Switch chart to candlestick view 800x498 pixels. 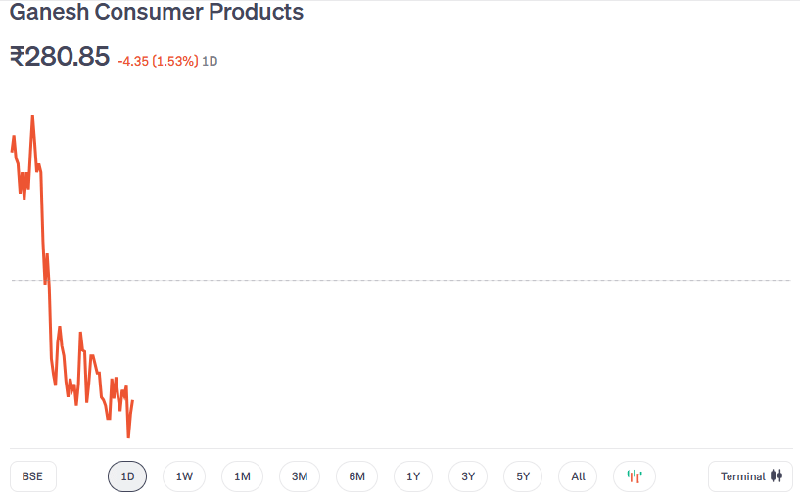tap(635, 476)
